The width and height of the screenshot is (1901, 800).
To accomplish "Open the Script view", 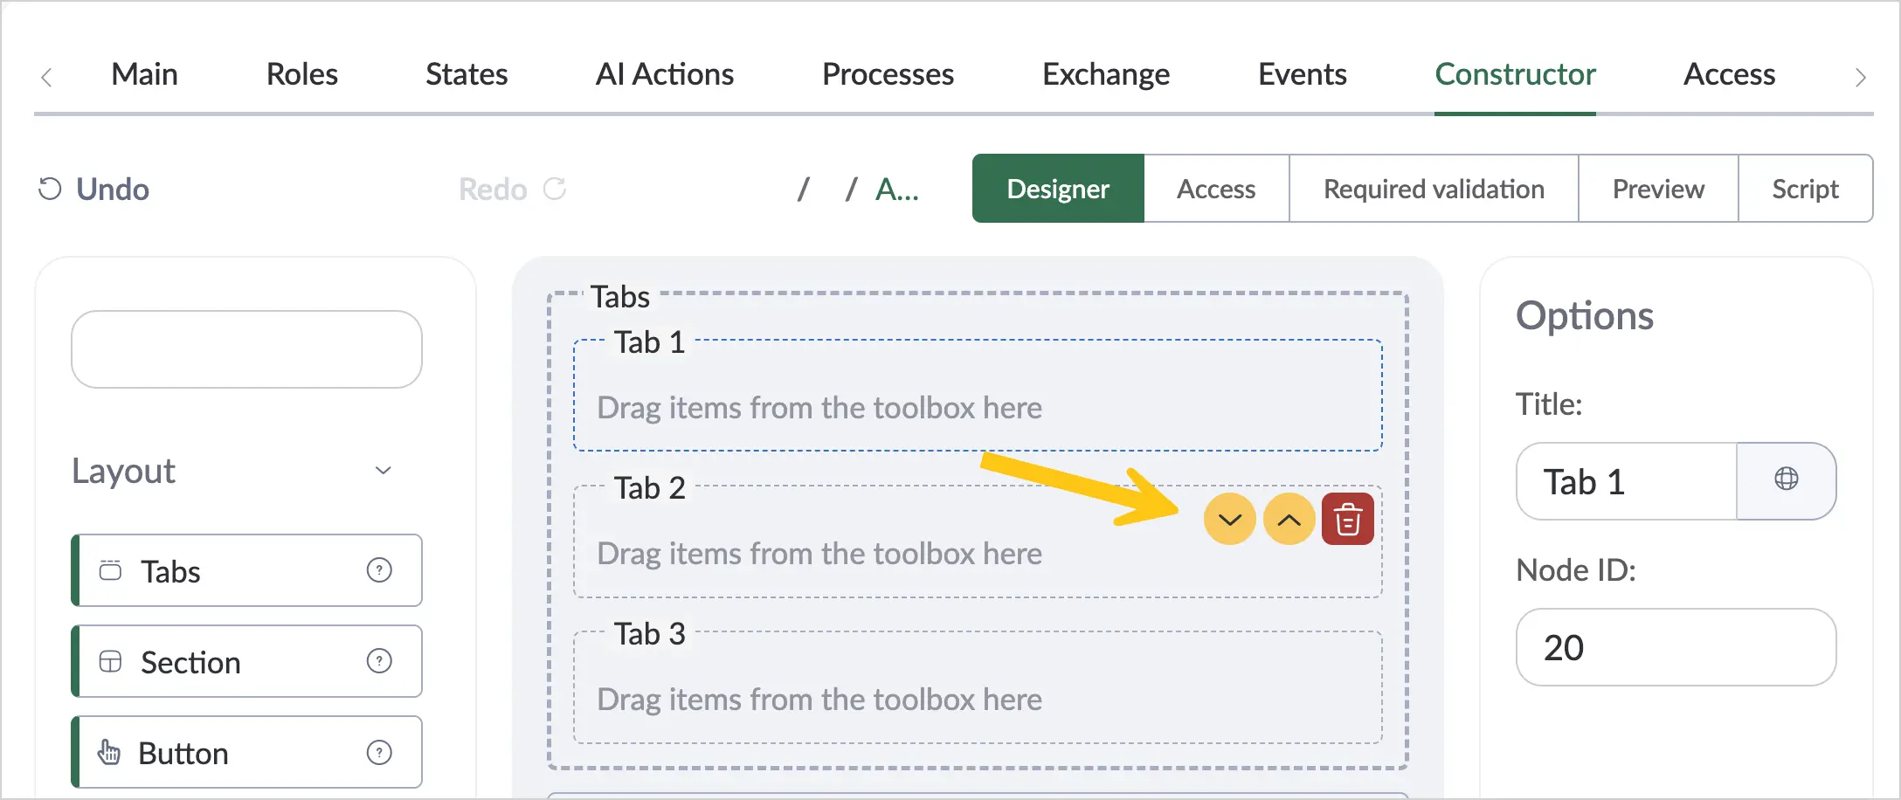I will 1805,189.
